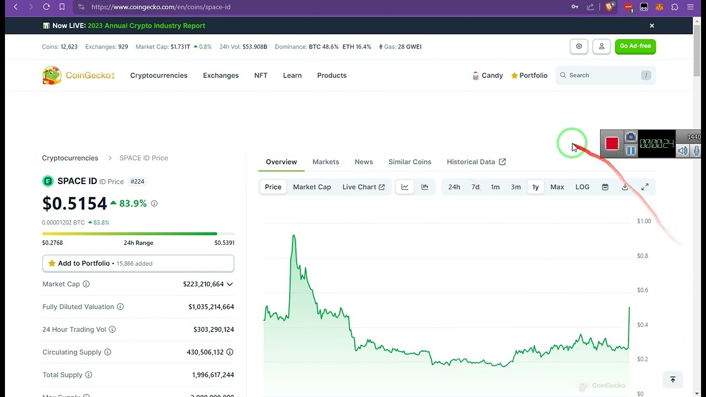Close the Now LIVE announcement banner
Viewport: 706px width, 397px height.
(x=651, y=25)
